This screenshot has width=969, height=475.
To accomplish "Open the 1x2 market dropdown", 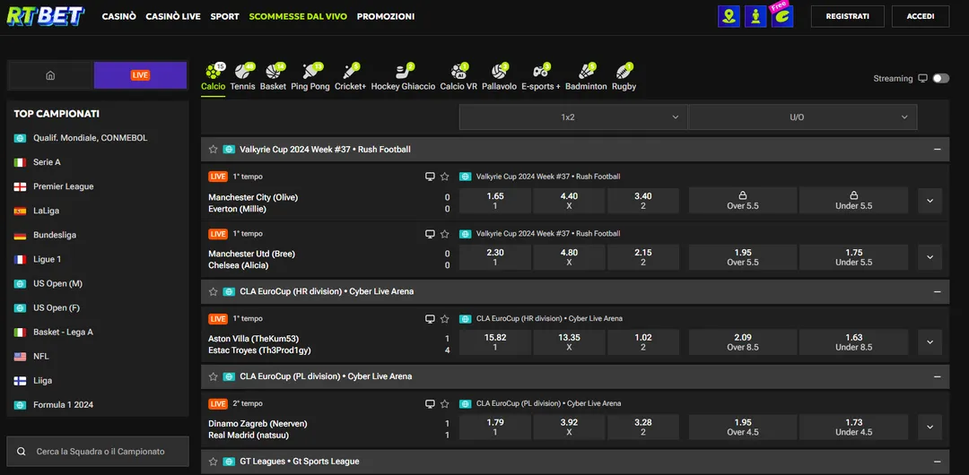I will click(573, 117).
